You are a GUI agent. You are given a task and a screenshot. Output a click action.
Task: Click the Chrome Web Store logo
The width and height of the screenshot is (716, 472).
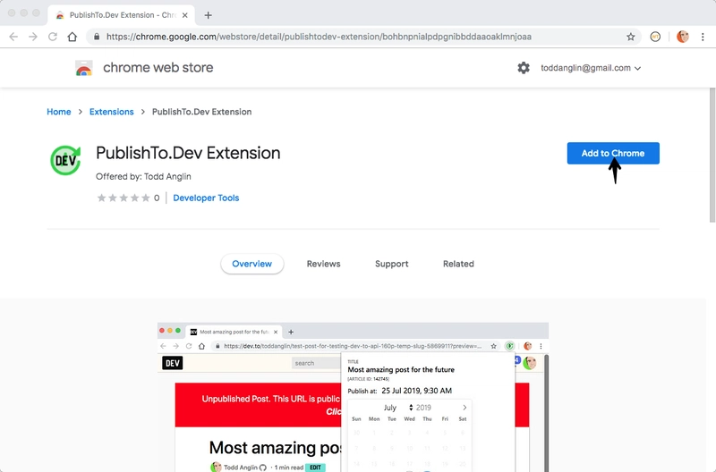[84, 68]
